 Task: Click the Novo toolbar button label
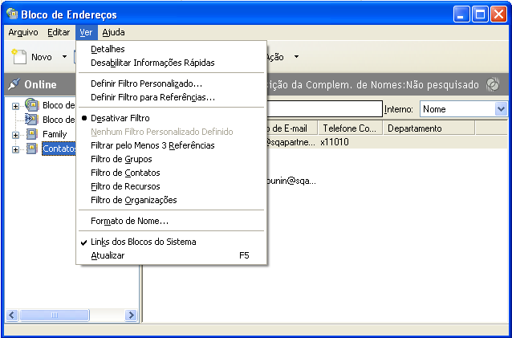pyautogui.click(x=42, y=57)
